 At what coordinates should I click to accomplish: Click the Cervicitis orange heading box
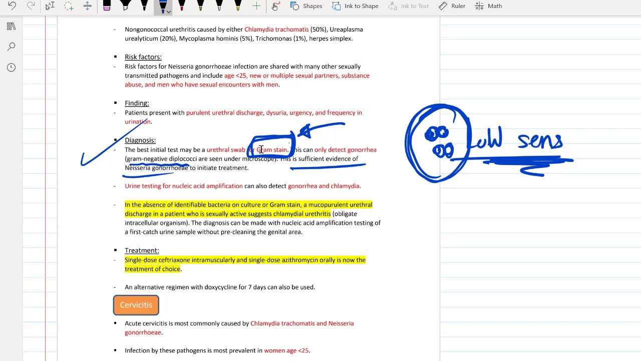(136, 305)
